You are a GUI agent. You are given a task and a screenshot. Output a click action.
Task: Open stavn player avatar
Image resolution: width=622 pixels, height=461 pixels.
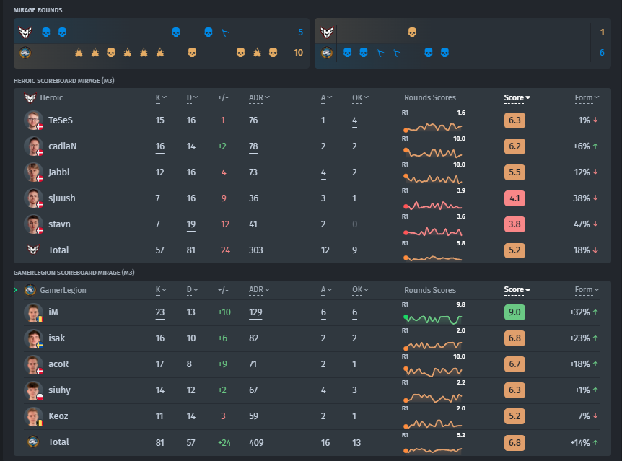click(33, 224)
